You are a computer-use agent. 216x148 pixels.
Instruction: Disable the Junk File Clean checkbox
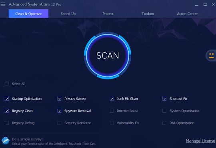click(x=112, y=99)
